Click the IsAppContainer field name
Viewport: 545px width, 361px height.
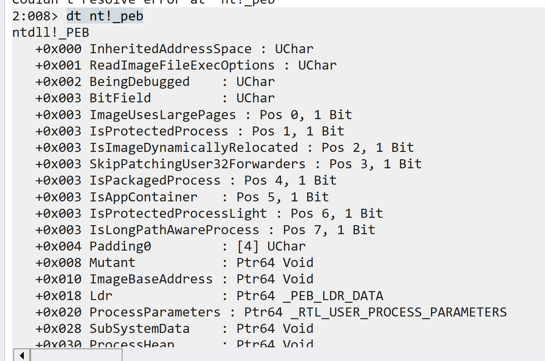143,197
